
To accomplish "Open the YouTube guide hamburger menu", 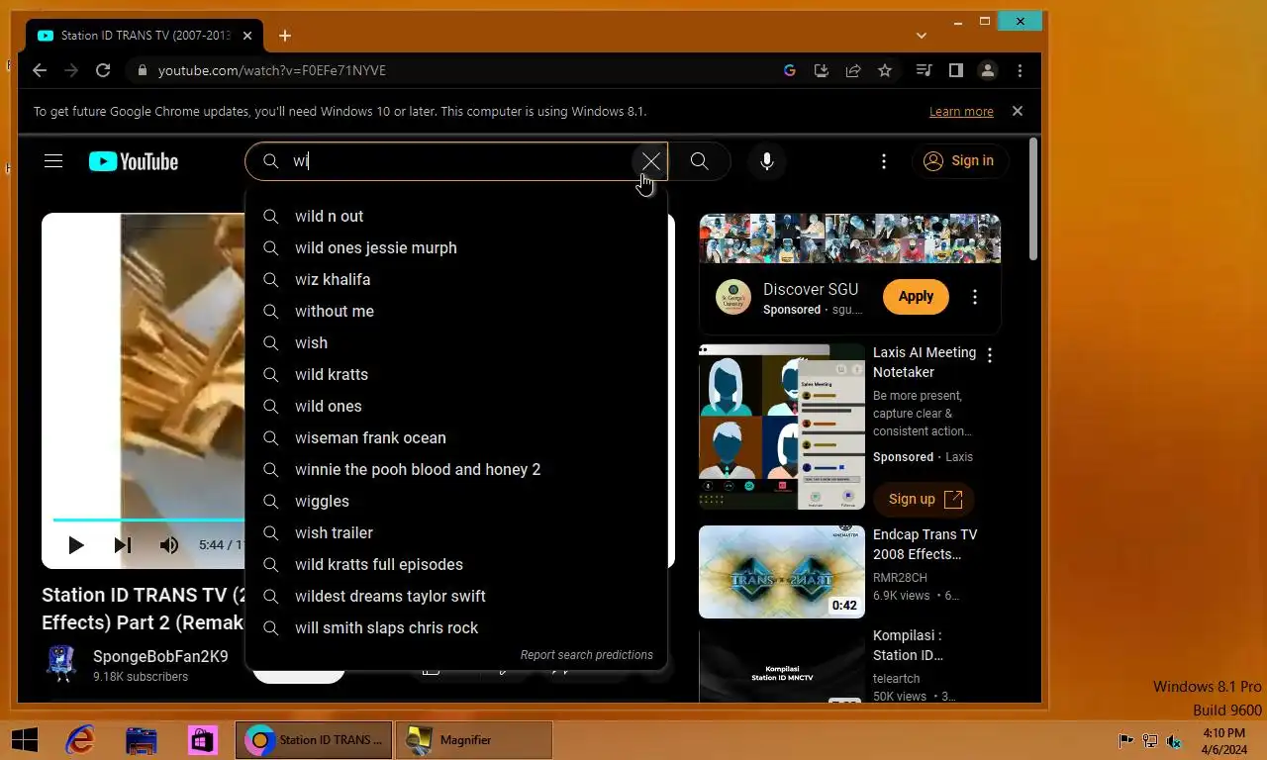I will [53, 161].
